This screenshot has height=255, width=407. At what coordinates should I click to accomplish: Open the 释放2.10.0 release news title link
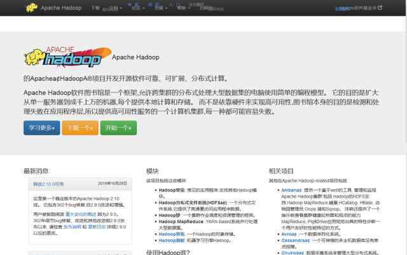click(48, 184)
